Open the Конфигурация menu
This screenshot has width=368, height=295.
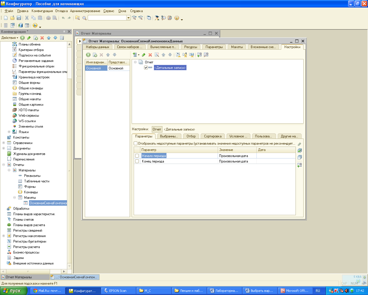coord(42,11)
